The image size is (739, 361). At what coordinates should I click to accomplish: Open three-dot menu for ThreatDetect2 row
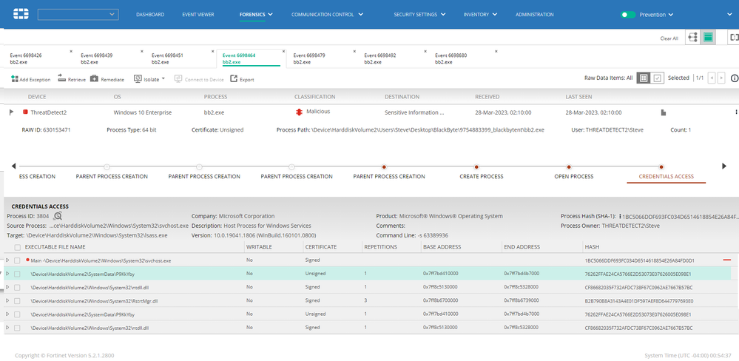click(x=735, y=112)
